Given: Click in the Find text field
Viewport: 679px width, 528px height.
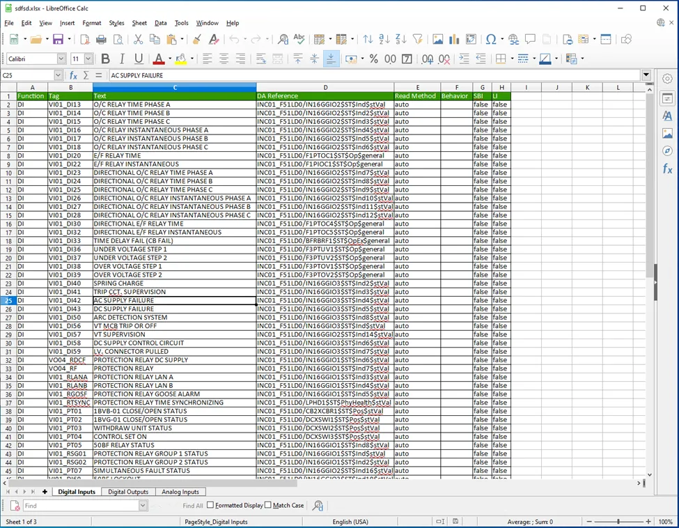Looking at the screenshot, I should tap(81, 506).
